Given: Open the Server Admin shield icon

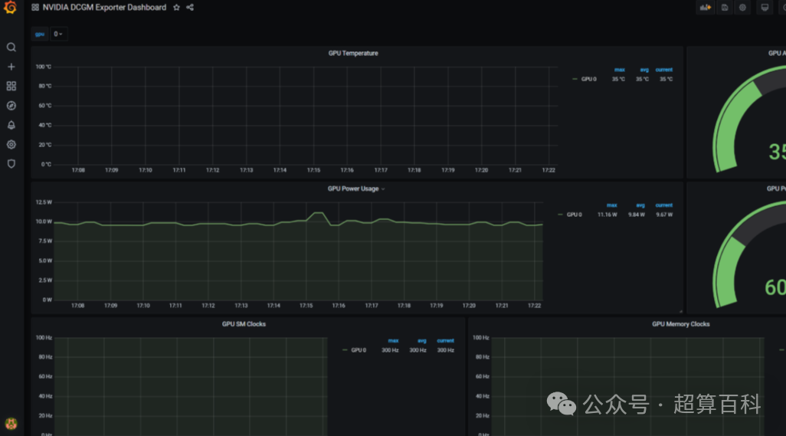Looking at the screenshot, I should pyautogui.click(x=11, y=164).
